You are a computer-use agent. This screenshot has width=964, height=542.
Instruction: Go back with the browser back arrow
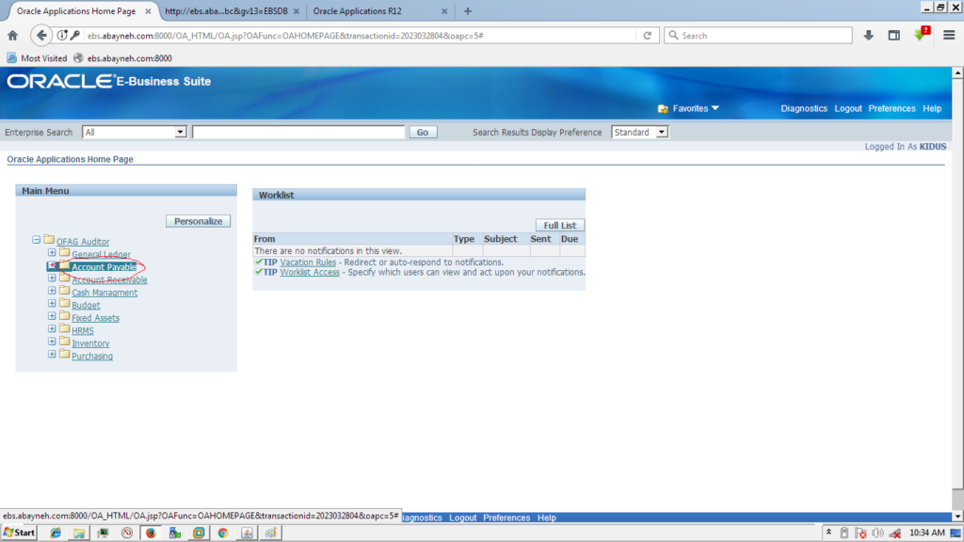click(40, 36)
